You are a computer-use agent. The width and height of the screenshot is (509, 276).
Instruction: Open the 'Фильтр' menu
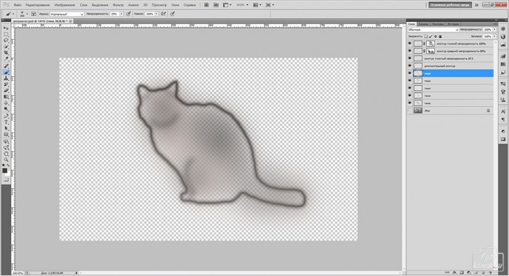pos(118,5)
